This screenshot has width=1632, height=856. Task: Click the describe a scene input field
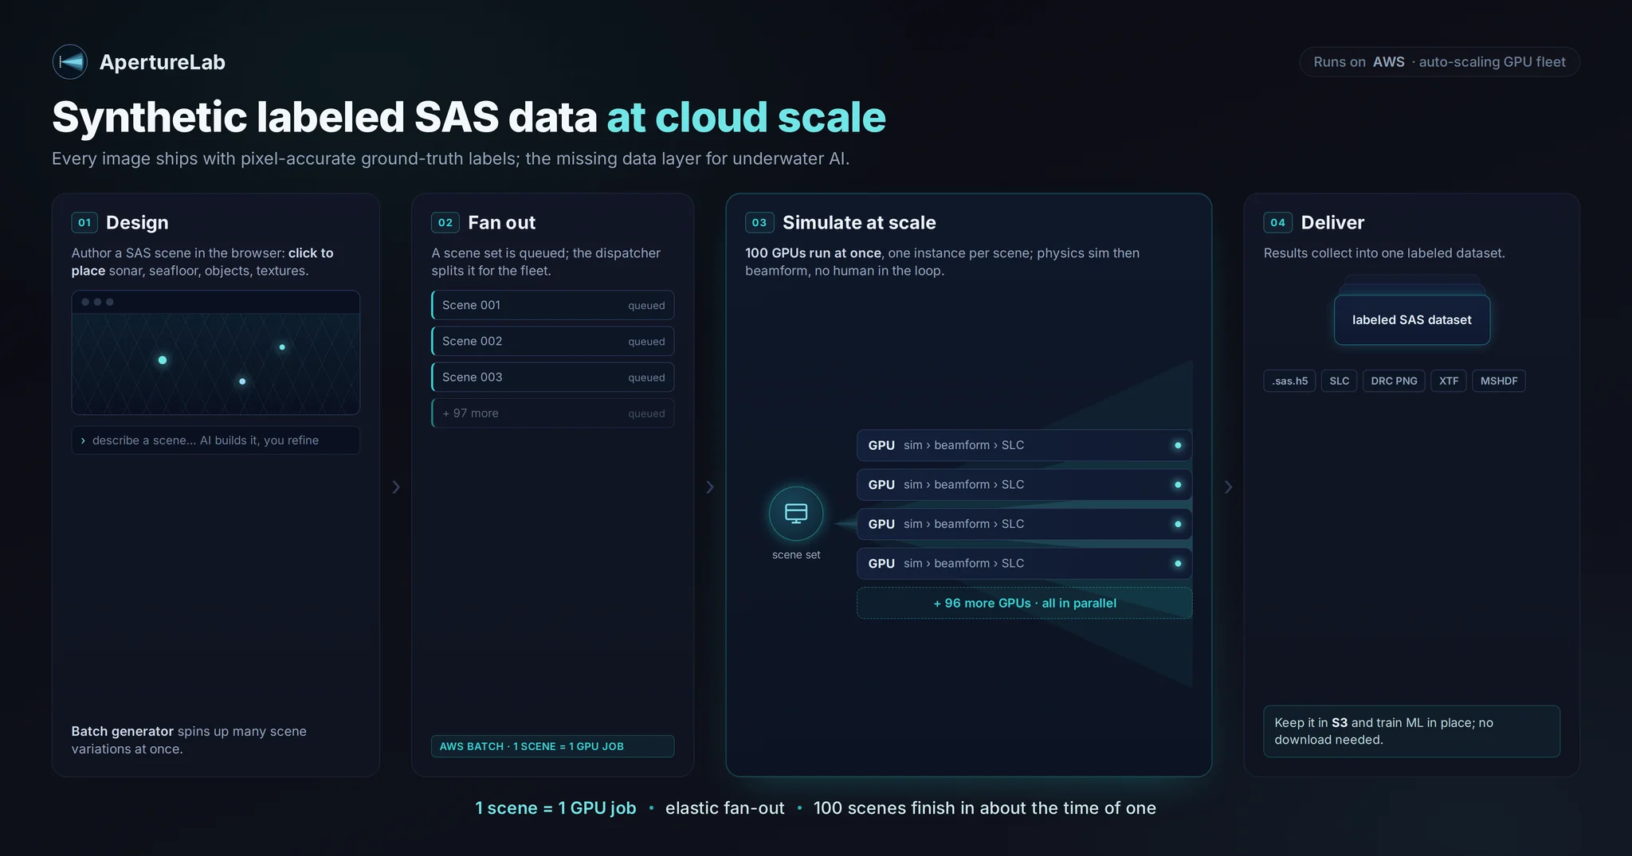(216, 440)
